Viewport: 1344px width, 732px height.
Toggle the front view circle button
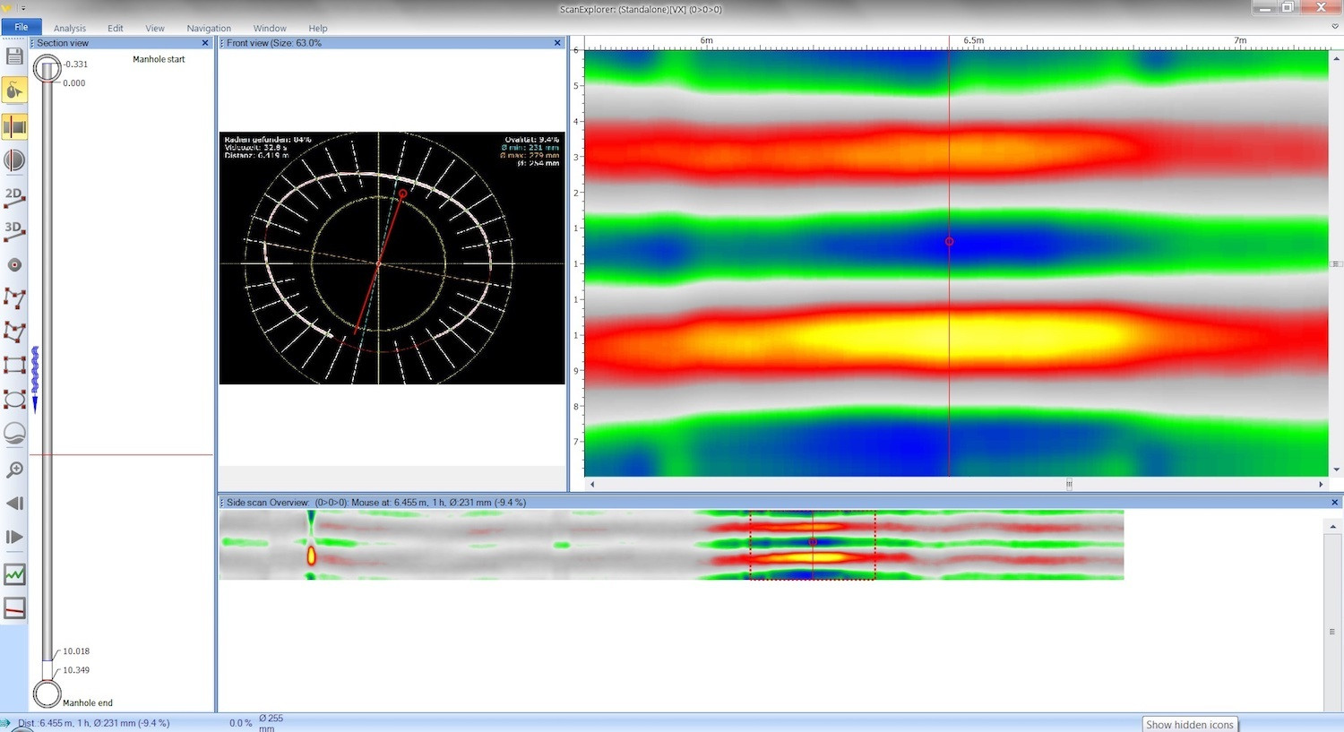click(x=14, y=160)
